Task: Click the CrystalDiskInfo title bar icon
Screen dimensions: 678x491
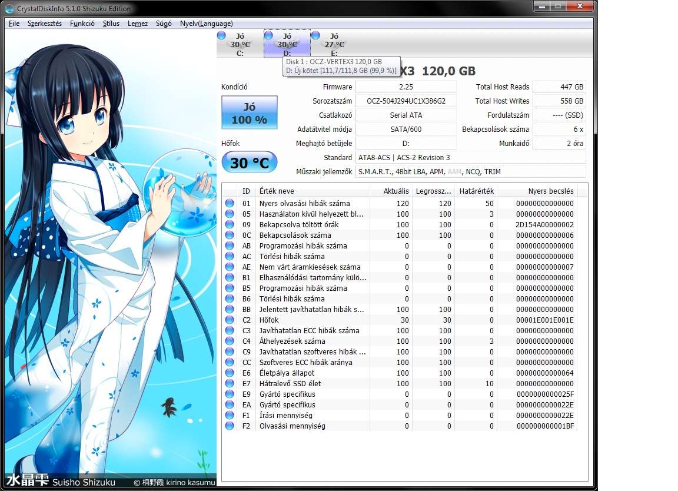Action: 9,8
